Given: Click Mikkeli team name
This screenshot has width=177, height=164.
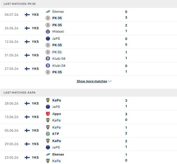Looking at the screenshot, I should pyautogui.click(x=58, y=32).
